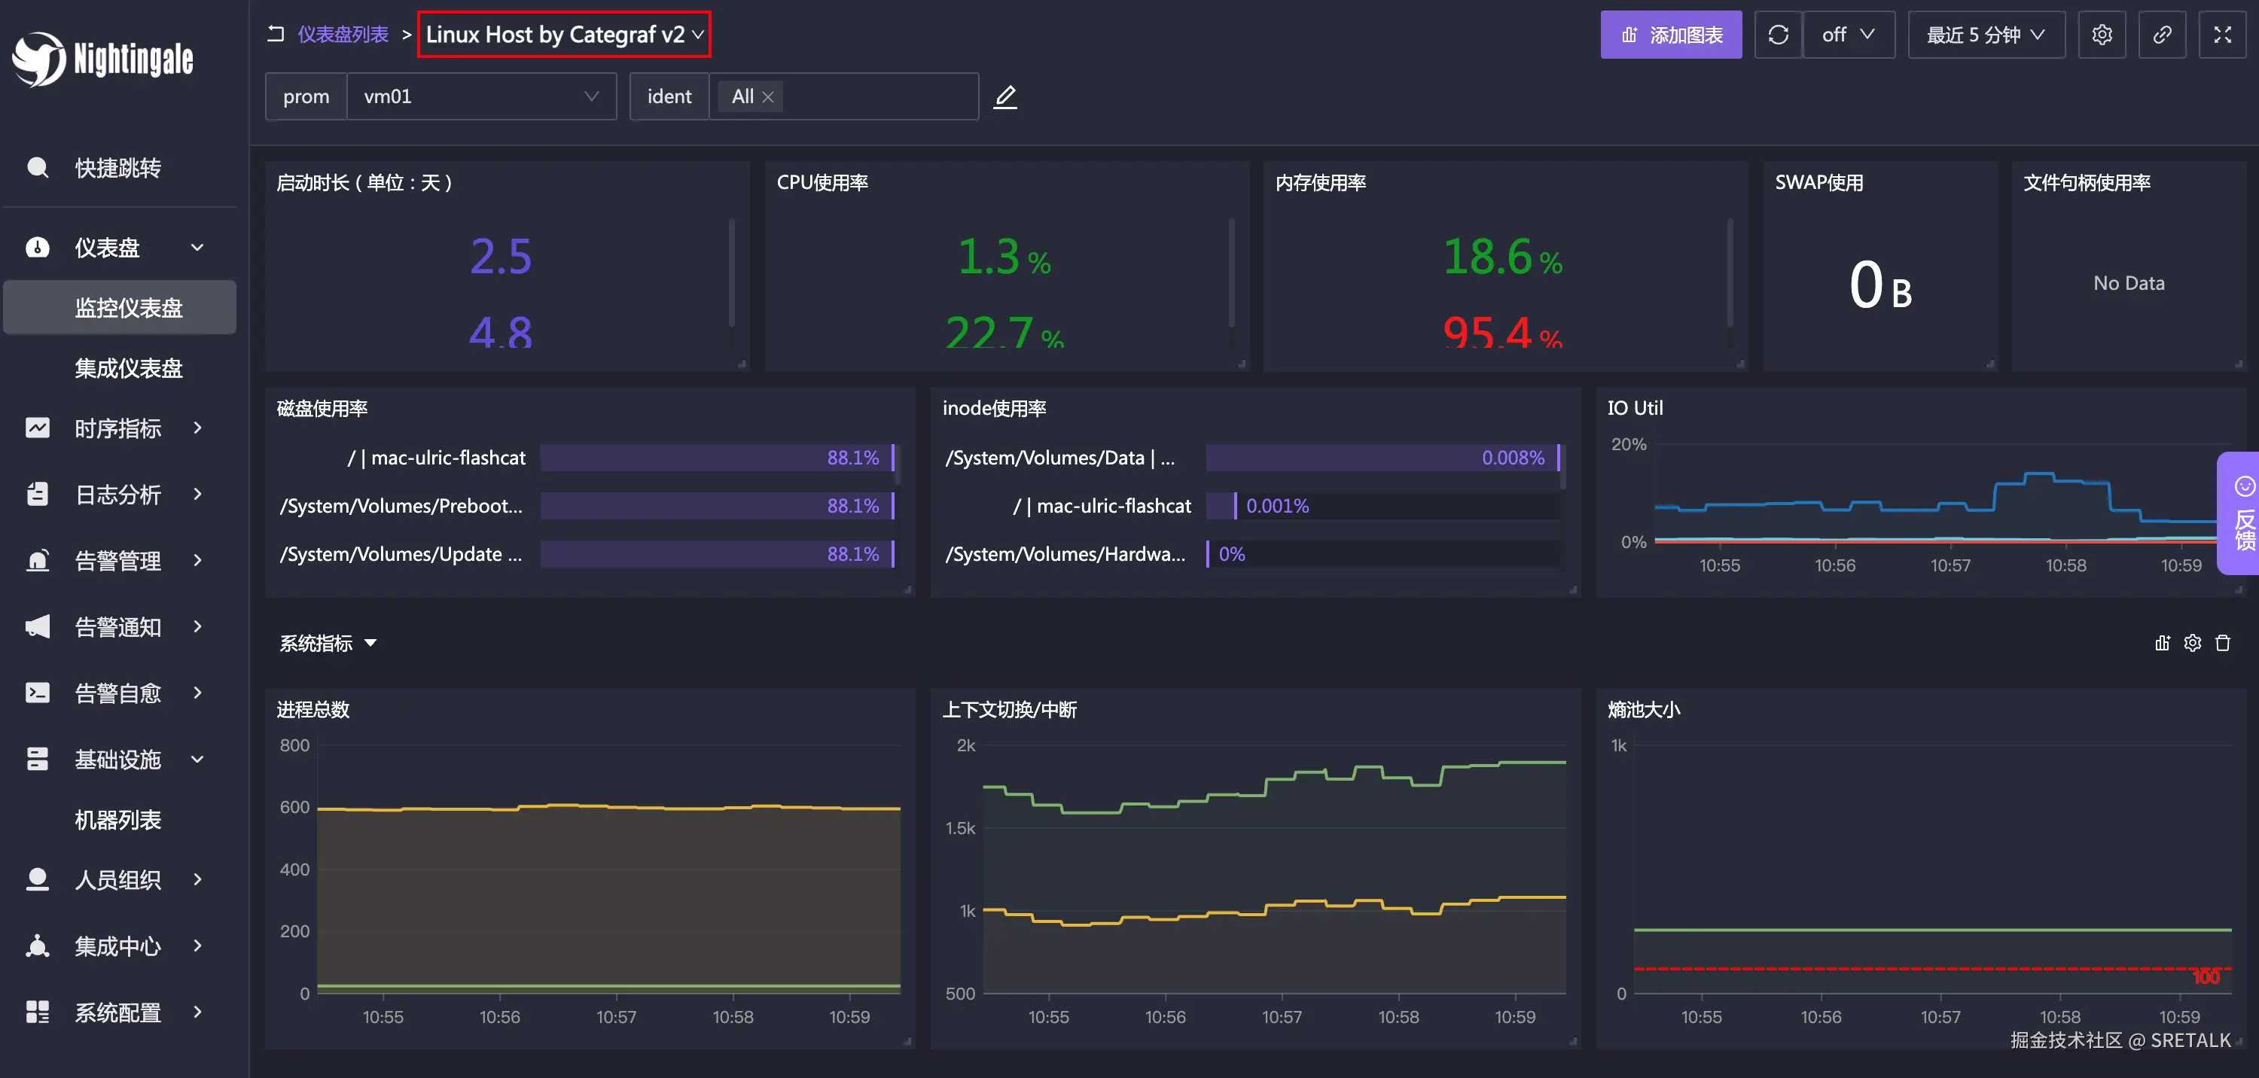This screenshot has width=2259, height=1078.
Task: Open the 最近 5 分钟 time range dropdown
Action: tap(1986, 35)
